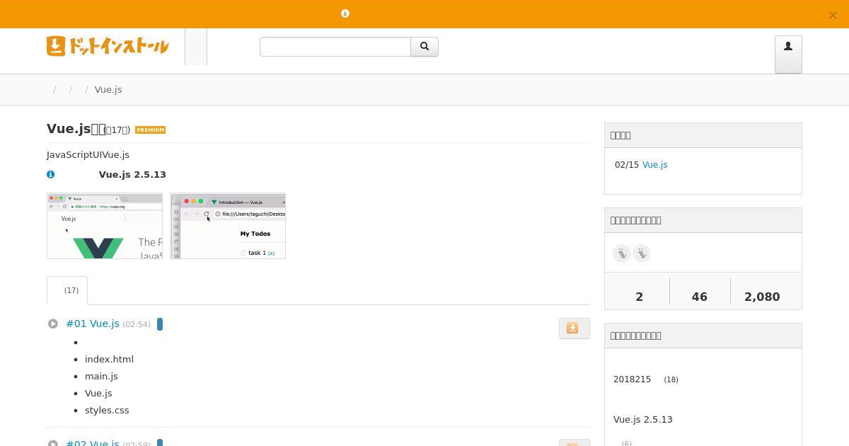This screenshot has width=849, height=446.
Task: Click the Vue.js list item under lesson #01
Action: 98,393
